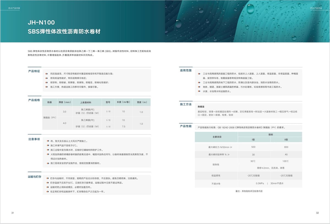330x224 pixels.
Task: Click the text "滑移≤2mm，无流淌、滴落"
Action: (x=271, y=168)
